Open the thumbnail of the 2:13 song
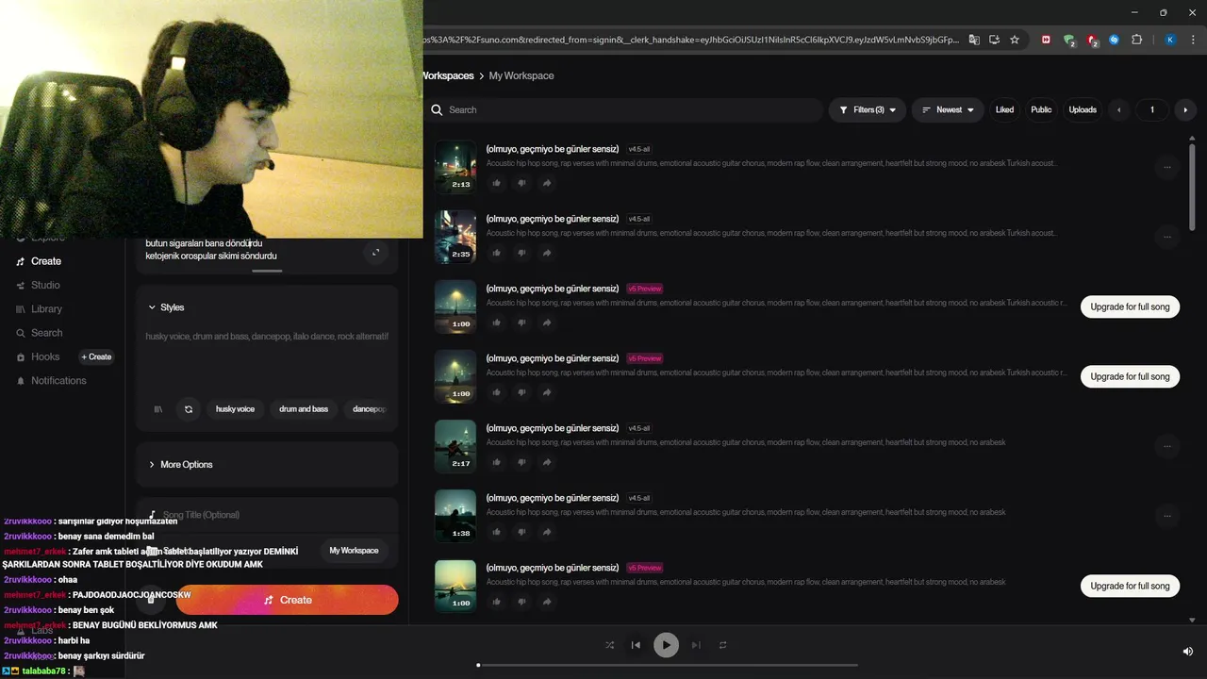Image resolution: width=1207 pixels, height=679 pixels. point(455,167)
